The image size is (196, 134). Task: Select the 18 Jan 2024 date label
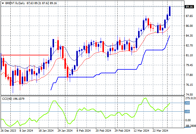coord(46,131)
